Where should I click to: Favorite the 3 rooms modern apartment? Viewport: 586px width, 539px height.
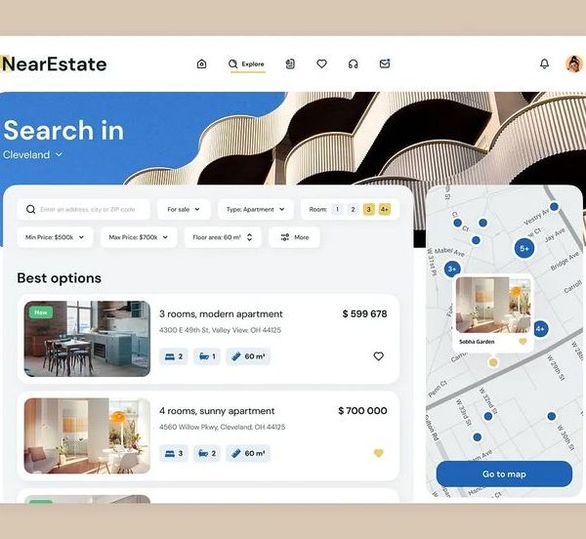coord(379,356)
